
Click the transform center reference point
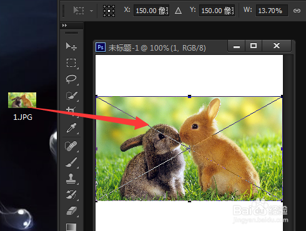[189, 149]
